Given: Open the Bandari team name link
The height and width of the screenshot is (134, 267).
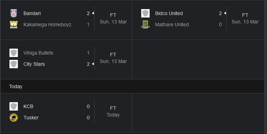Looking at the screenshot, I should point(32,13).
